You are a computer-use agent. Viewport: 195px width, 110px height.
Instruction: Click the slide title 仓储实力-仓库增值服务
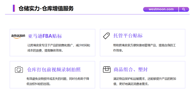pos(46,9)
